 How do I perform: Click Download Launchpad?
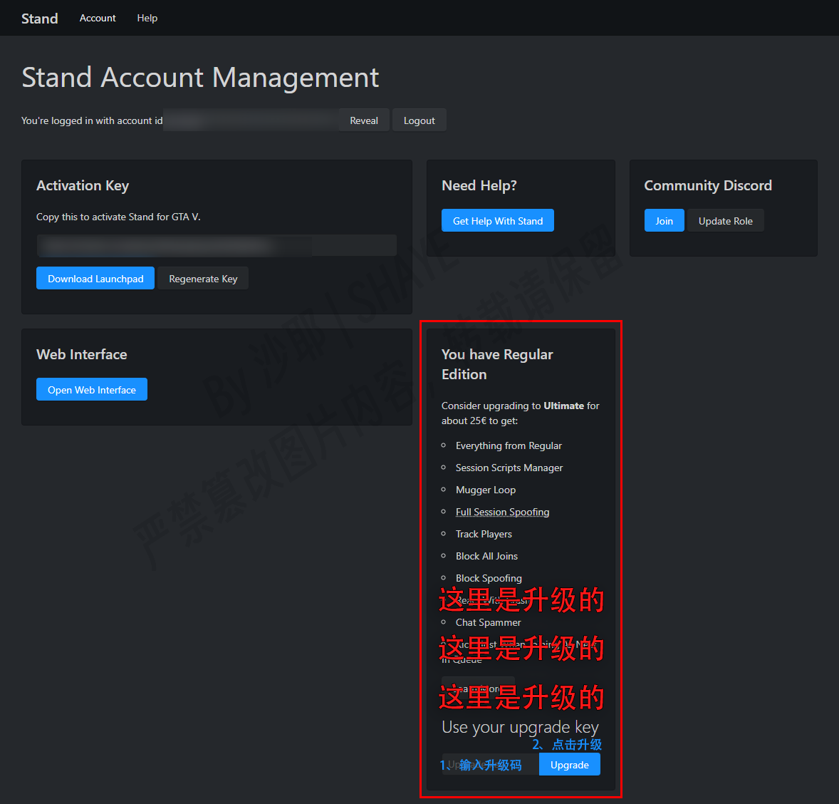pos(95,279)
